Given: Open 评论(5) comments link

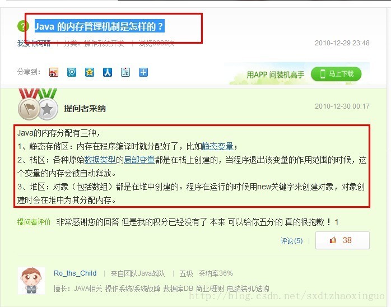Looking at the screenshot, I should [x=291, y=241].
